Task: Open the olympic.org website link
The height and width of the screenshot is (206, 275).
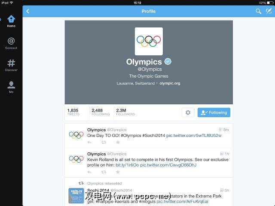Action: (170, 83)
